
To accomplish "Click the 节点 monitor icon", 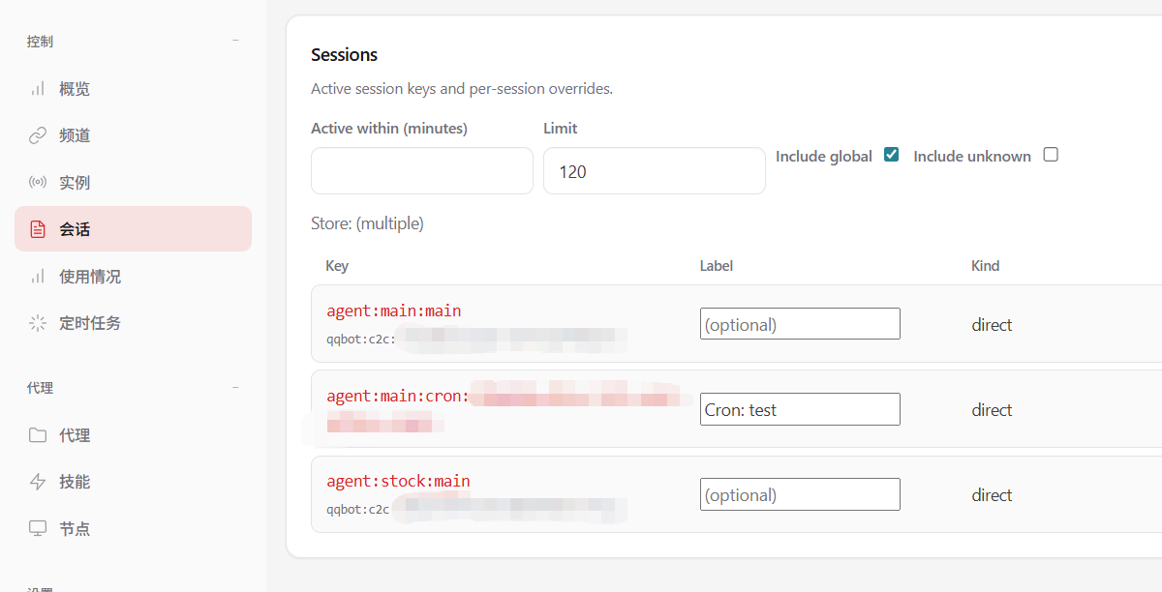I will tap(38, 529).
